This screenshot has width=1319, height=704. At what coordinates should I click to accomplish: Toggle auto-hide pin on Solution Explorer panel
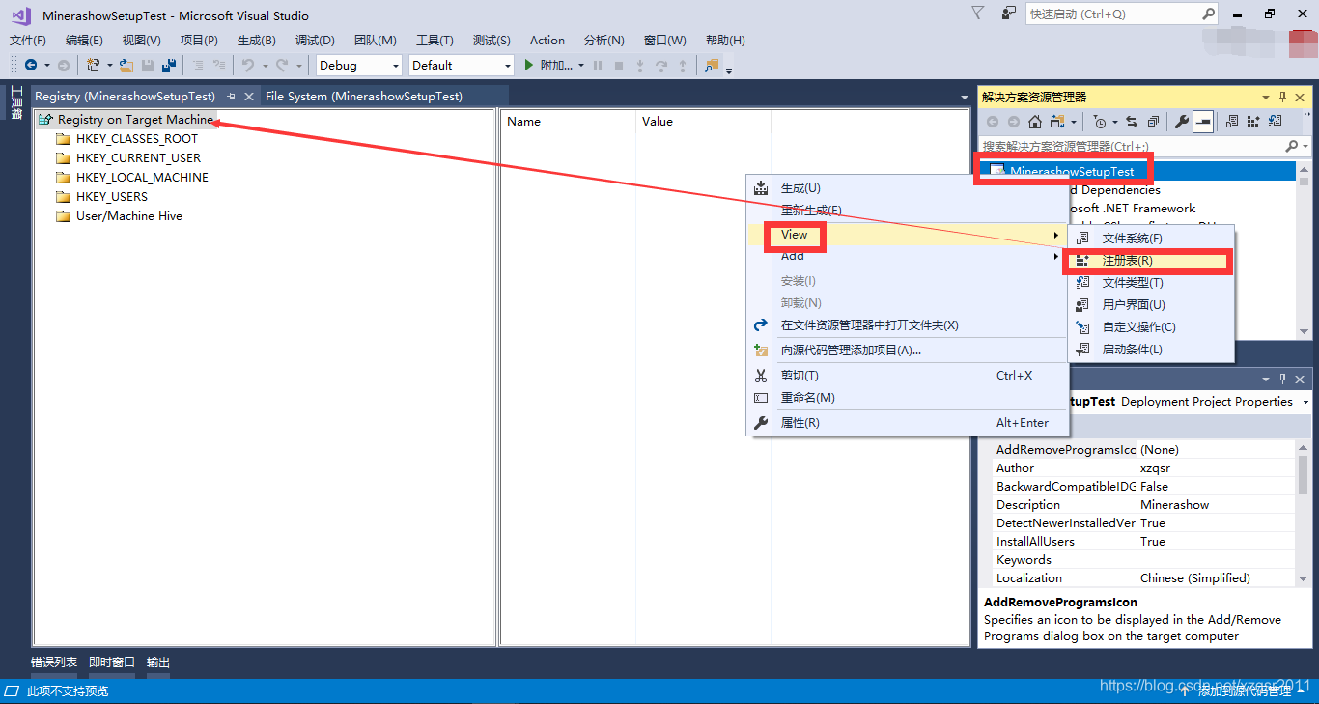1283,98
